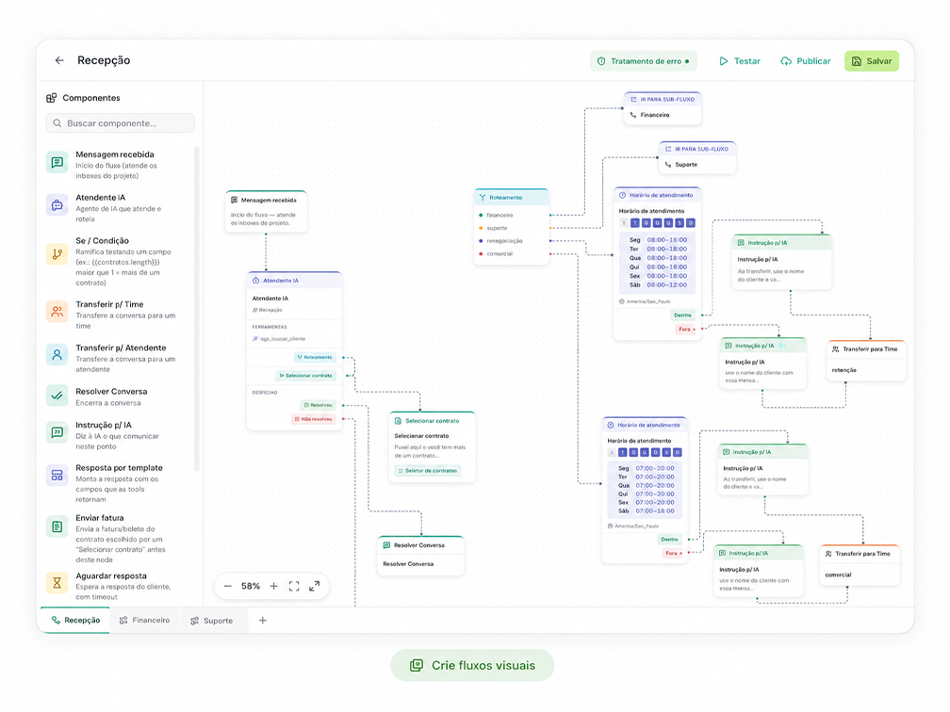The image size is (950, 712).
Task: Click the Dentro output of upper Horário node
Action: tap(682, 315)
